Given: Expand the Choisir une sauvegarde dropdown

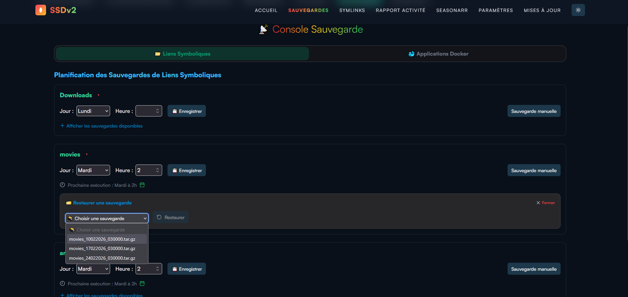Looking at the screenshot, I should click(x=107, y=218).
